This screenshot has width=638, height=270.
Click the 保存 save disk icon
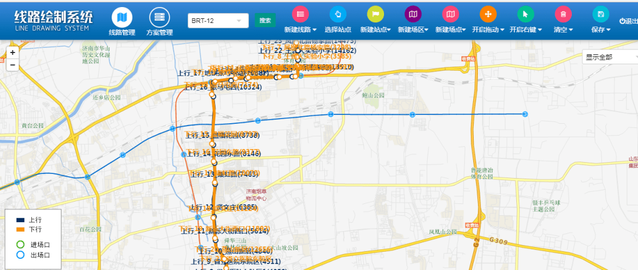tap(601, 14)
